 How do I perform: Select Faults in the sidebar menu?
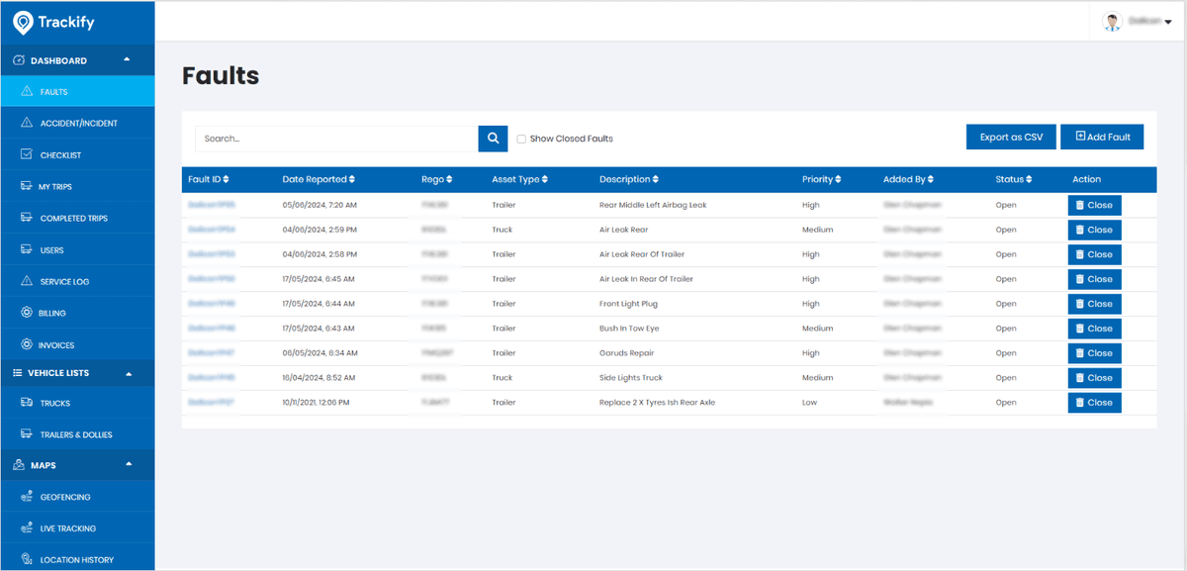54,92
